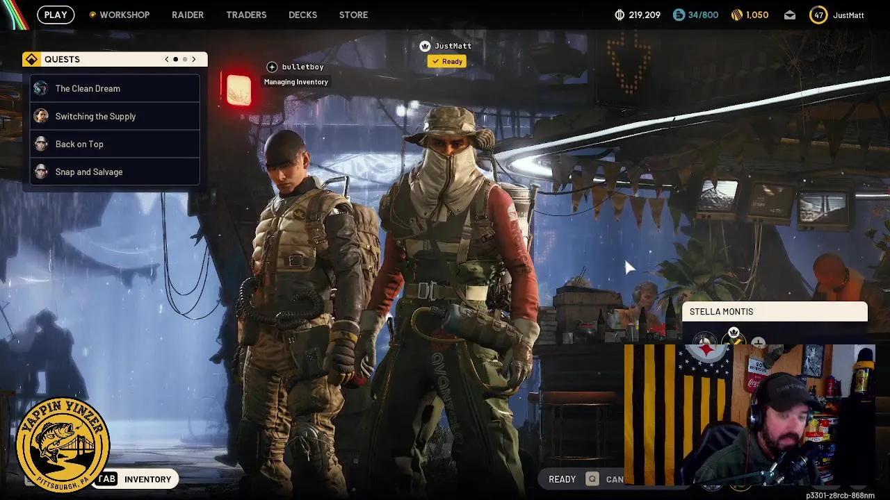Screen dimensions: 890x500
Task: Click the coin currency icon beside 219,209
Action: coord(620,15)
